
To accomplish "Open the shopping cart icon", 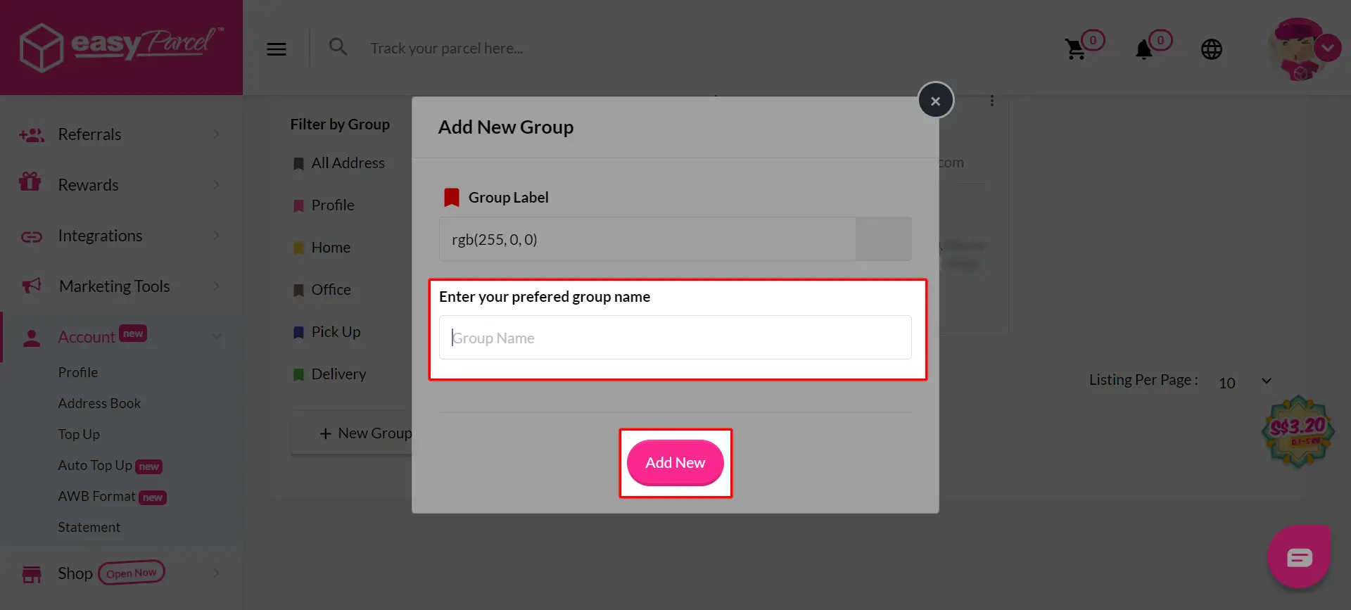I will [1075, 49].
